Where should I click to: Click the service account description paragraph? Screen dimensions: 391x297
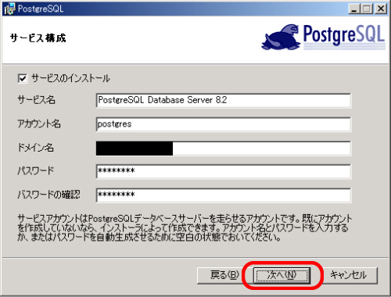coord(185,227)
